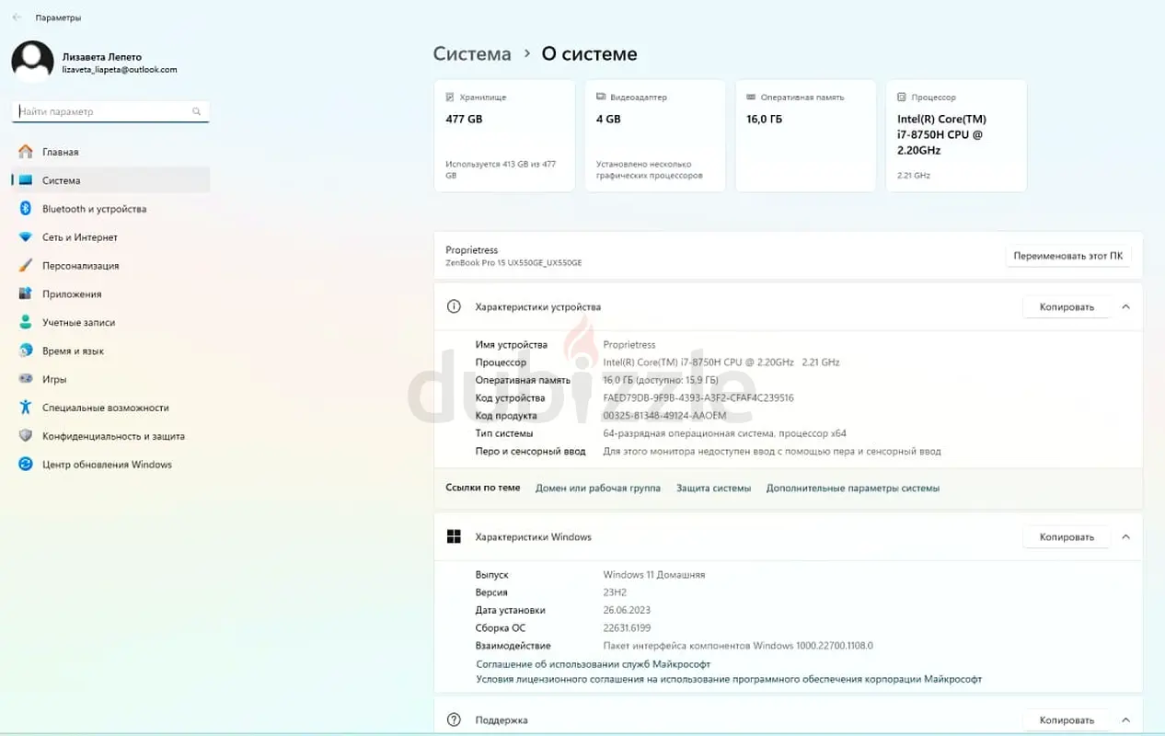This screenshot has width=1165, height=736.
Task: Click the Учетные записи person icon
Action: coord(26,323)
